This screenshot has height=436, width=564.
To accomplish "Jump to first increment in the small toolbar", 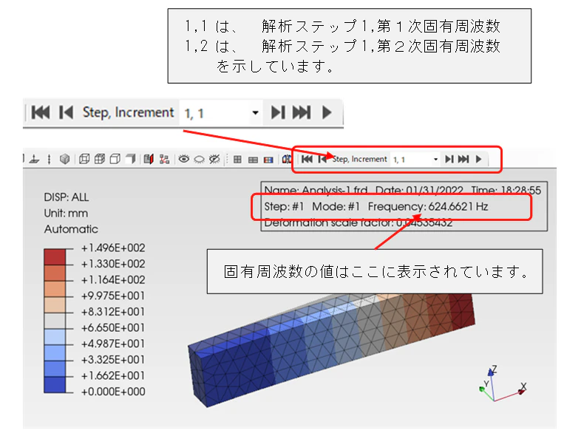I will (307, 159).
